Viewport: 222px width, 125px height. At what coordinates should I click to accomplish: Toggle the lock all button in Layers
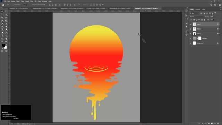[x=204, y=20]
